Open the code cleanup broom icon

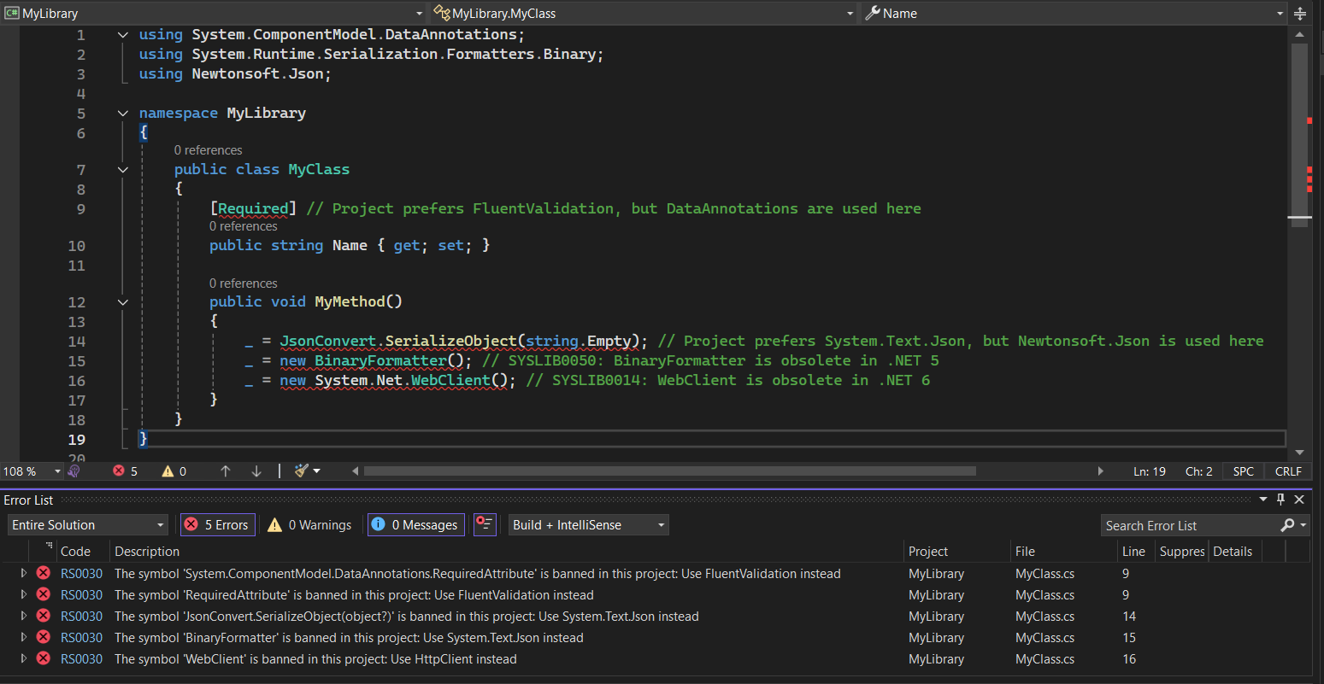[302, 471]
